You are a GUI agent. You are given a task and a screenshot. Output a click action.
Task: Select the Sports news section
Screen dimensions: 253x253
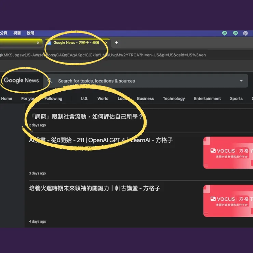pos(236,98)
